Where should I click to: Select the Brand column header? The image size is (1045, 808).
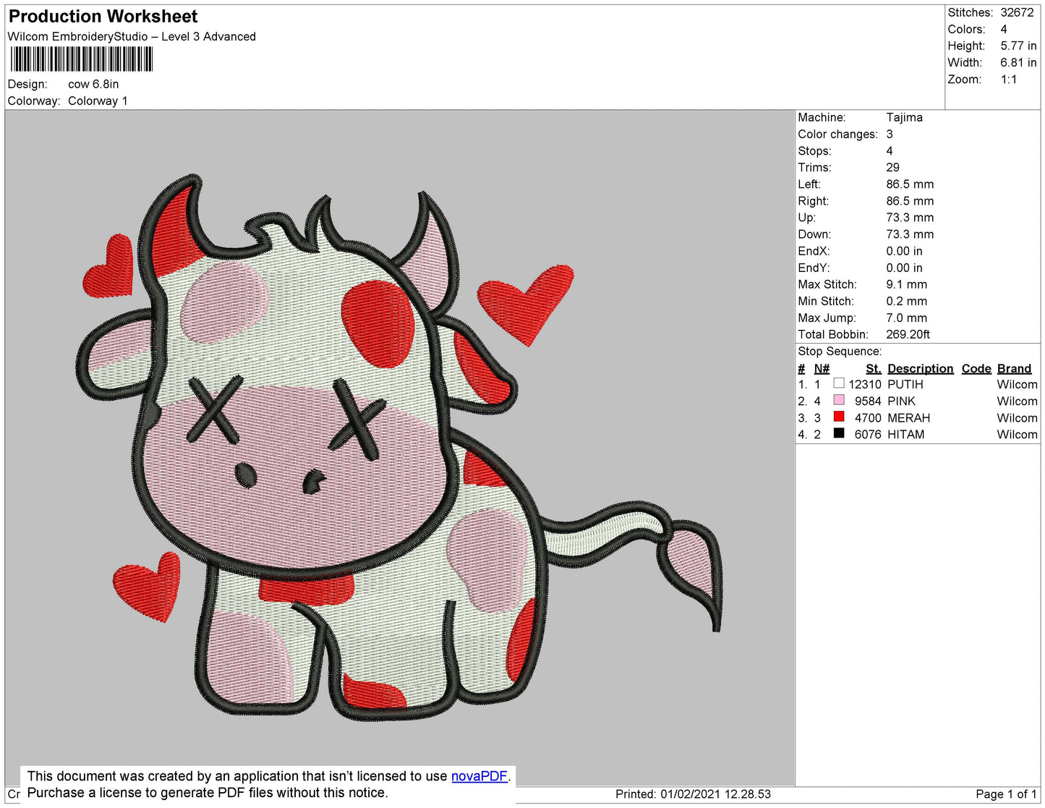coord(1014,368)
